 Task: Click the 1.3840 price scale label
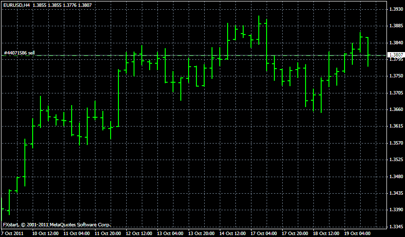(x=396, y=43)
